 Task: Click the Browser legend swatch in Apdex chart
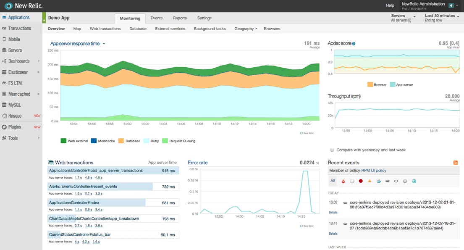370,85
